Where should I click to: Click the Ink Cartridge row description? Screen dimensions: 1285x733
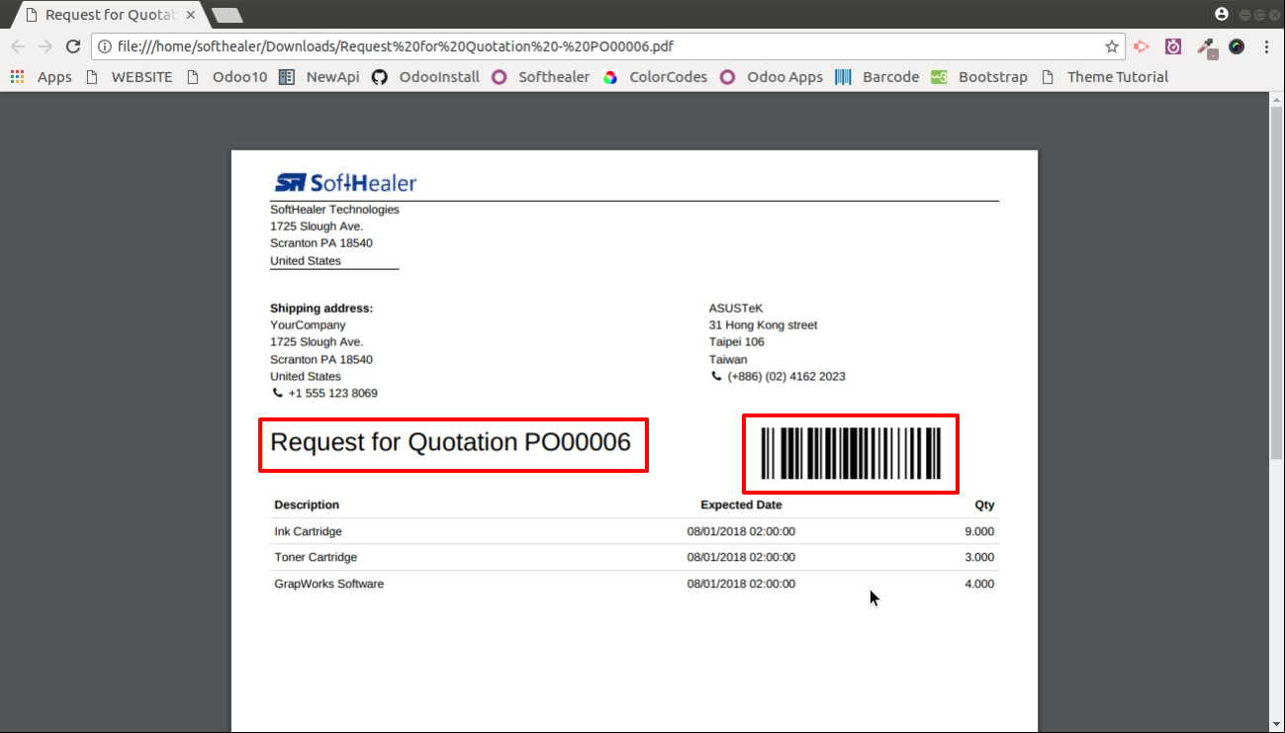pyautogui.click(x=308, y=531)
